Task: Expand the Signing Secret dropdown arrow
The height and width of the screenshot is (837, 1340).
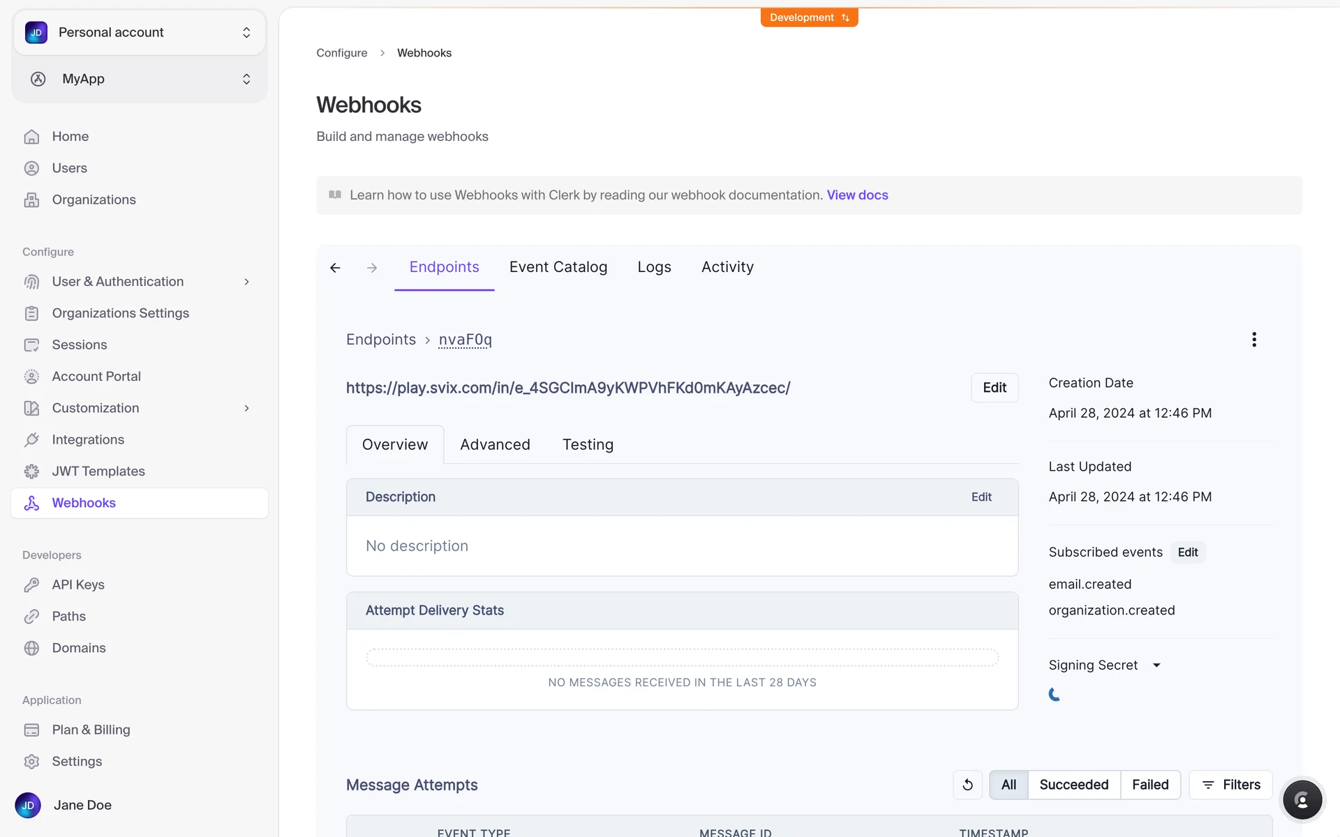Action: point(1156,665)
